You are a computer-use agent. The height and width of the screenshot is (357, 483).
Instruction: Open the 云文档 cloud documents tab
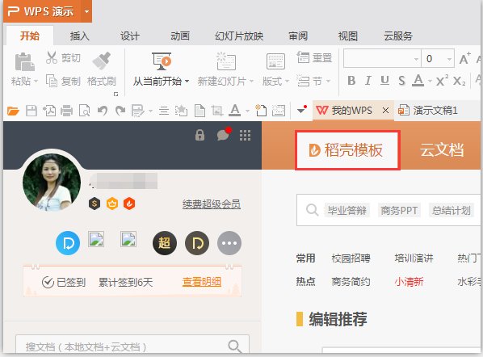pyautogui.click(x=442, y=150)
